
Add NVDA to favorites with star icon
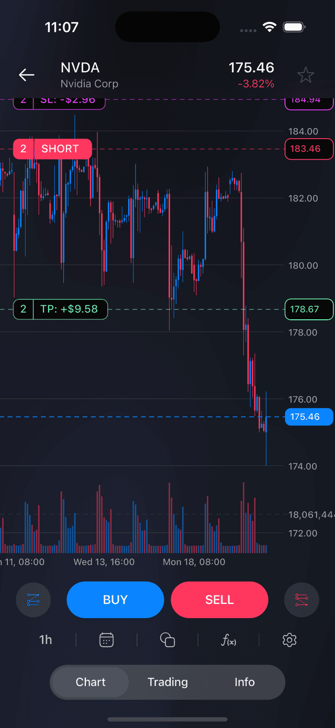306,75
